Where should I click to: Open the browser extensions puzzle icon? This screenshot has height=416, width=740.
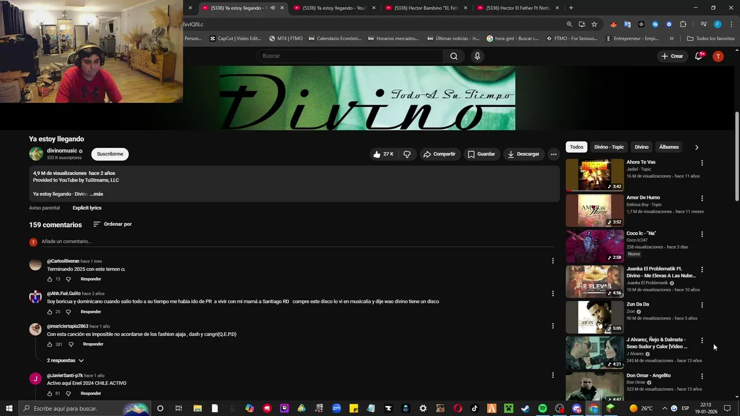coord(683,24)
